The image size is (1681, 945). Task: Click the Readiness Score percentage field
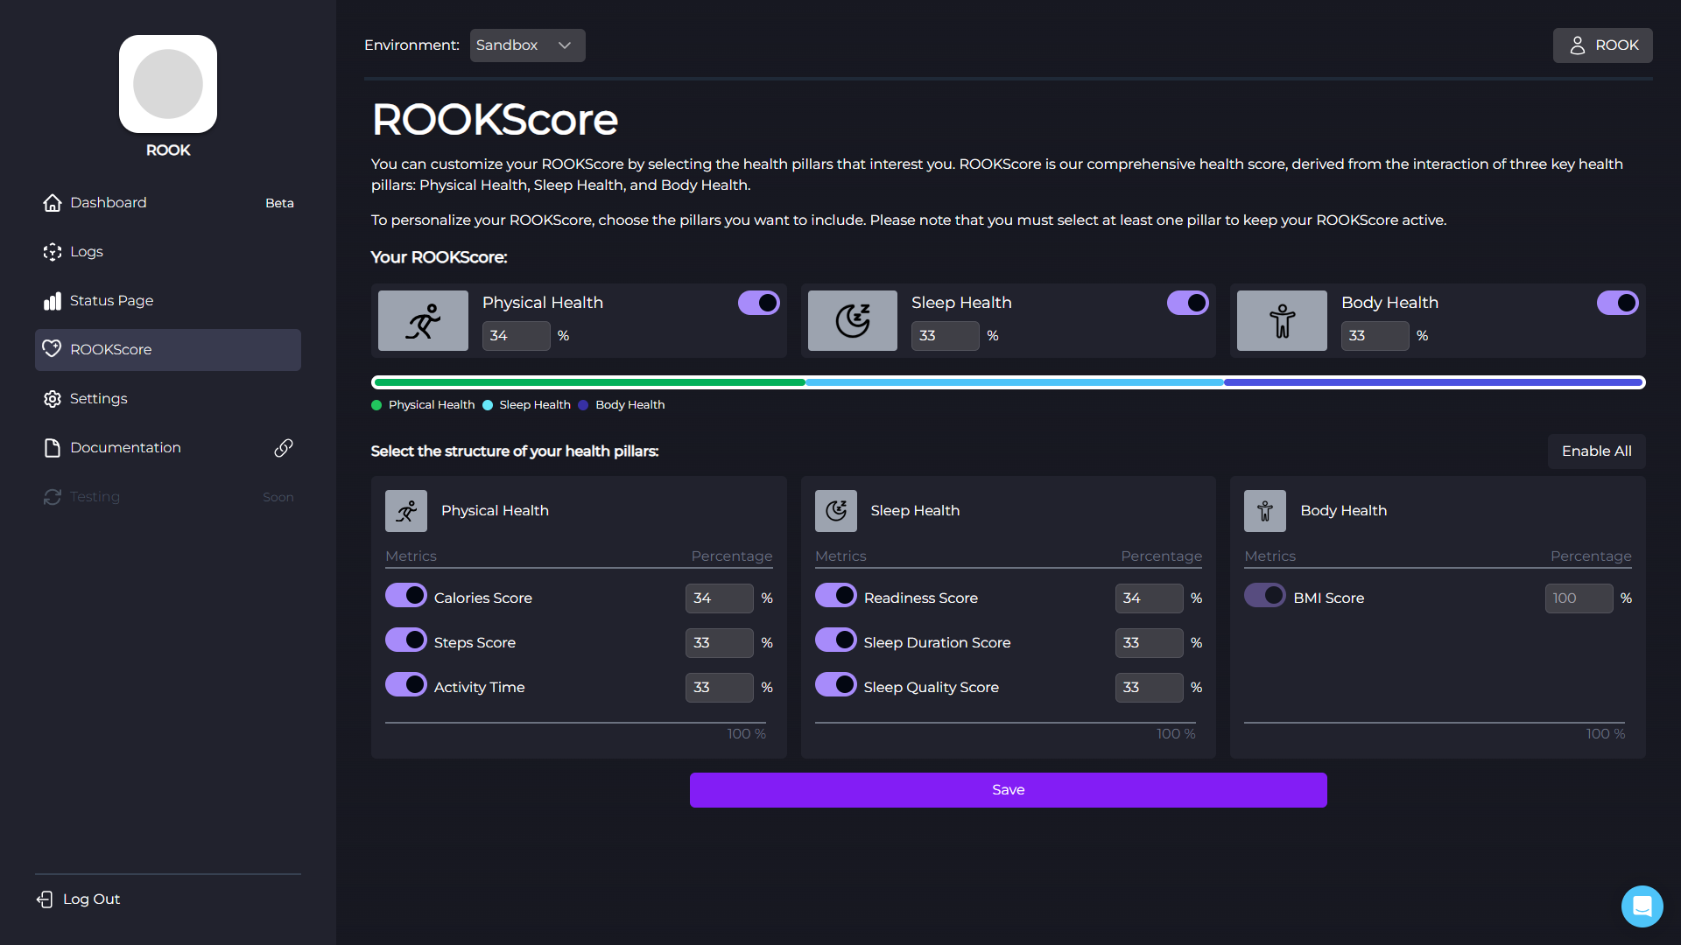point(1149,598)
